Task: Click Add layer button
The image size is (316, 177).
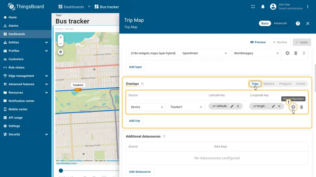Action: coord(135,67)
